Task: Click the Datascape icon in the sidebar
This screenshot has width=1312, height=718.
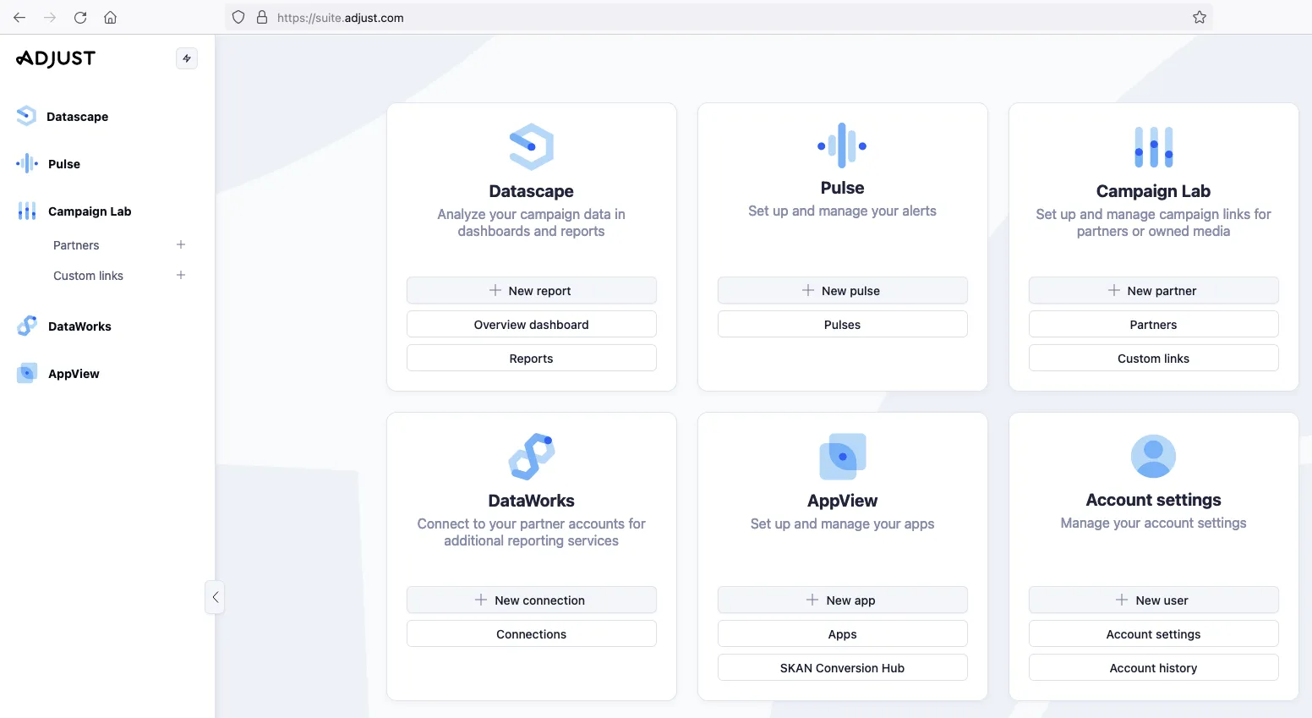Action: pos(26,116)
